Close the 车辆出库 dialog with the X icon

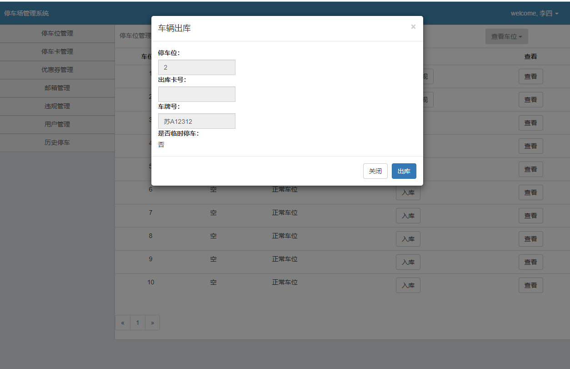click(x=413, y=26)
